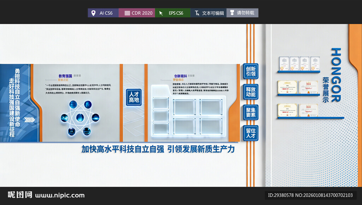Image resolution: width=362 pixels, height=205 pixels.
Task: Click the white chevron arrows on blue panel
Action: coord(30,120)
